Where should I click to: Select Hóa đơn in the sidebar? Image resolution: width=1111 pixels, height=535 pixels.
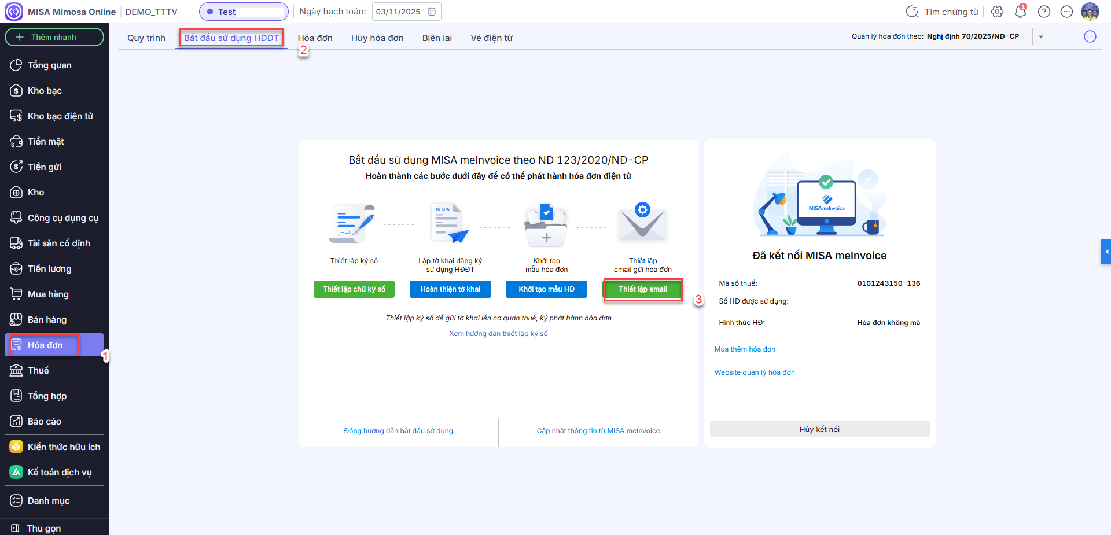coord(54,345)
